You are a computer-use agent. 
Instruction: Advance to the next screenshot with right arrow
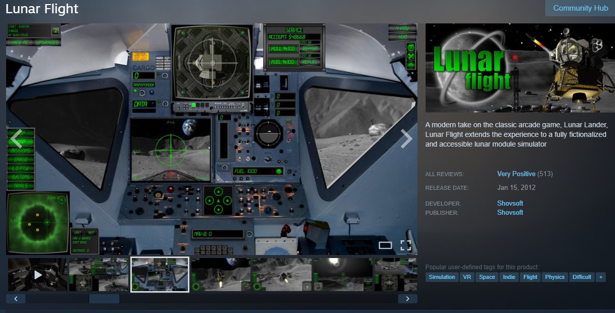[406, 138]
